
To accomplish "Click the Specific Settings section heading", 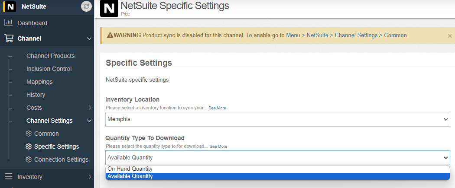I will coord(139,63).
